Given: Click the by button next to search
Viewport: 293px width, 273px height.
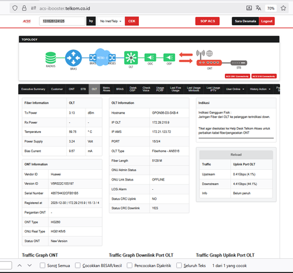Looking at the screenshot, I should [91, 21].
